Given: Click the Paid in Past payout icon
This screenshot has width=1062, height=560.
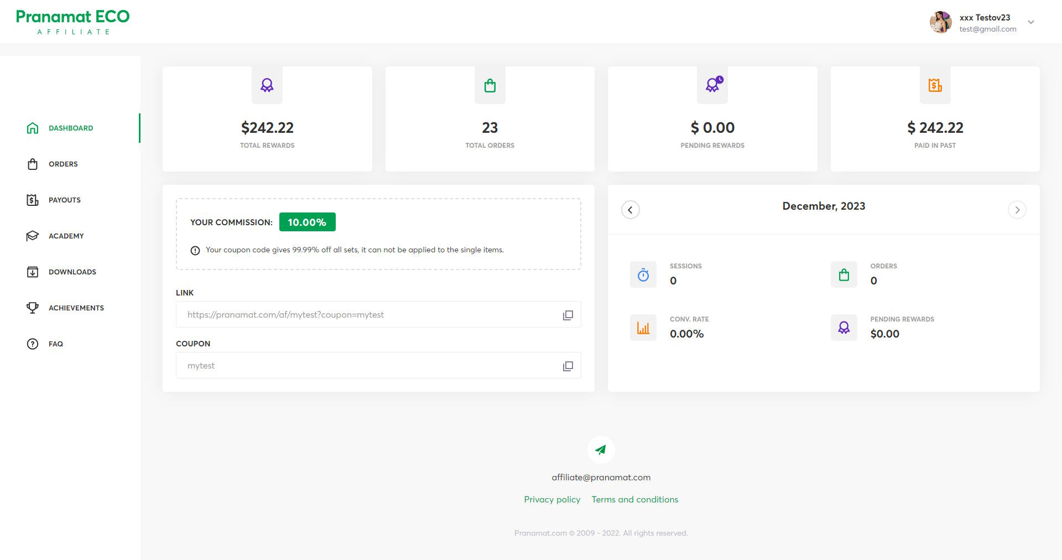Looking at the screenshot, I should [x=935, y=85].
